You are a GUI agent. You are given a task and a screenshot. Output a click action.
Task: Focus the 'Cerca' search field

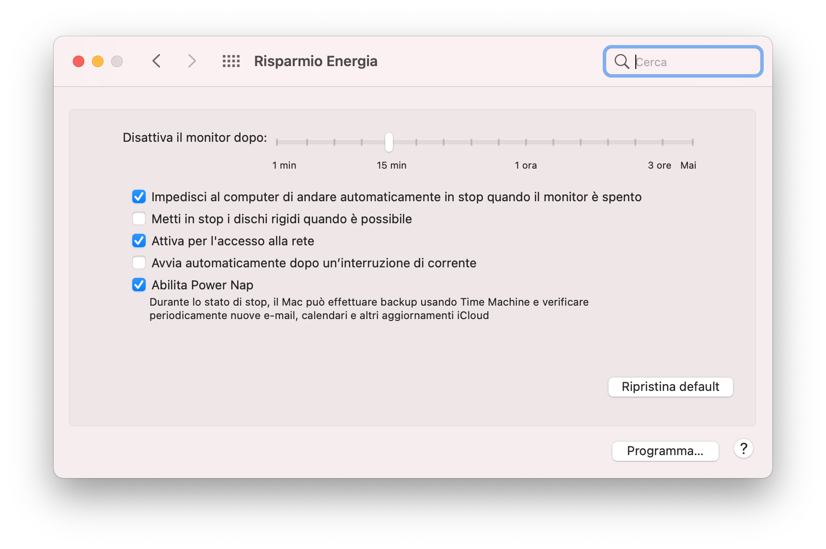[695, 62]
